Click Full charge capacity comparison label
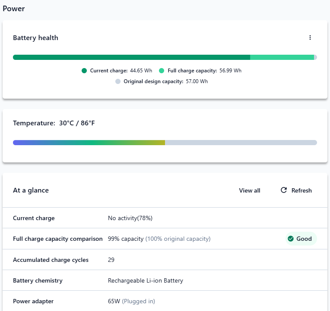Screen dimensions: 330x311 tap(58, 239)
